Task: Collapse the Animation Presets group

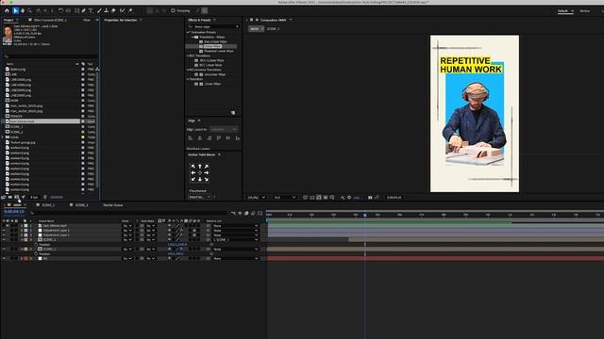Action: pos(189,32)
